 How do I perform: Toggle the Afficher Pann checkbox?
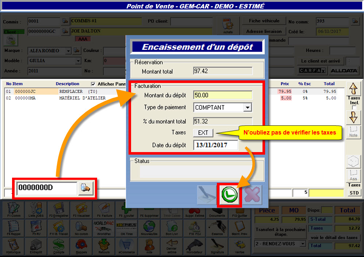tap(93, 84)
